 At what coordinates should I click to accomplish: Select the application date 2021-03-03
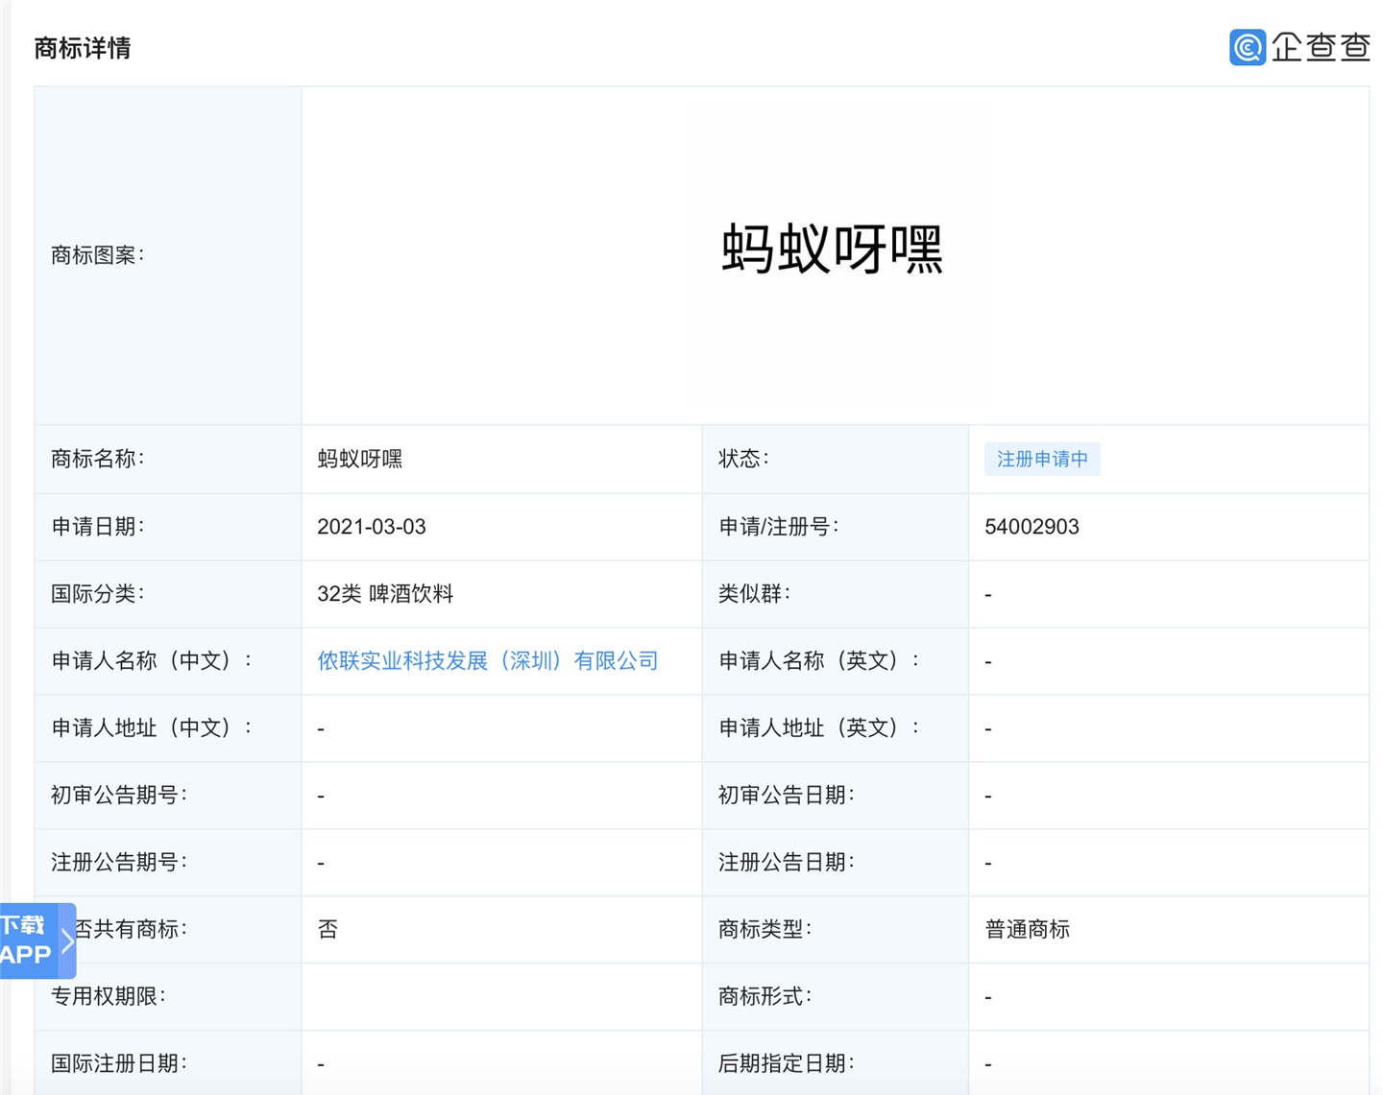tap(371, 527)
